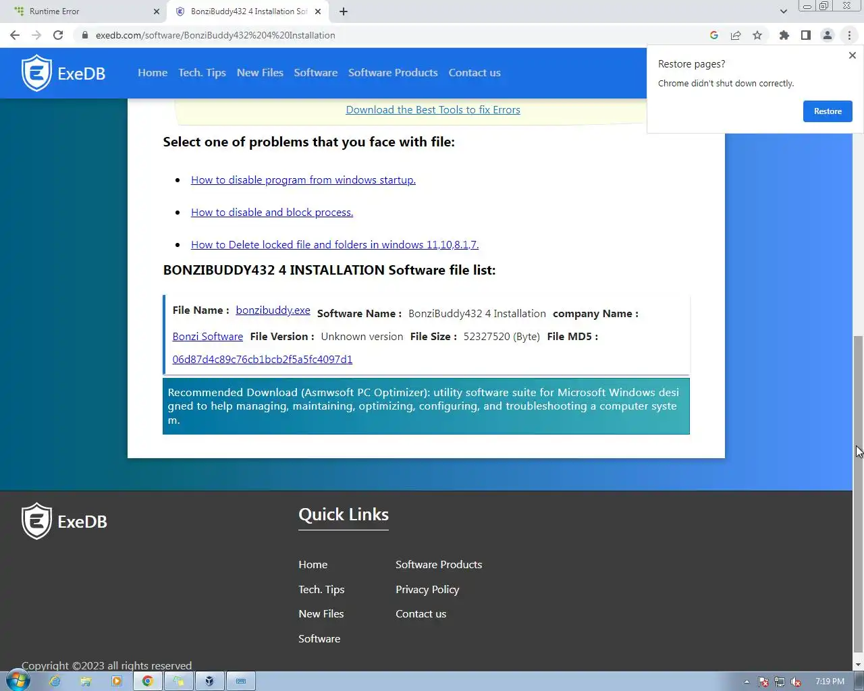864x691 pixels.
Task: Open a new tab with plus
Action: coord(344,11)
